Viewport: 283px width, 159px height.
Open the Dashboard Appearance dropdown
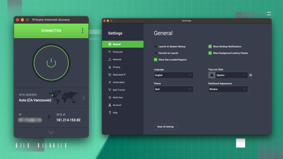[228, 89]
